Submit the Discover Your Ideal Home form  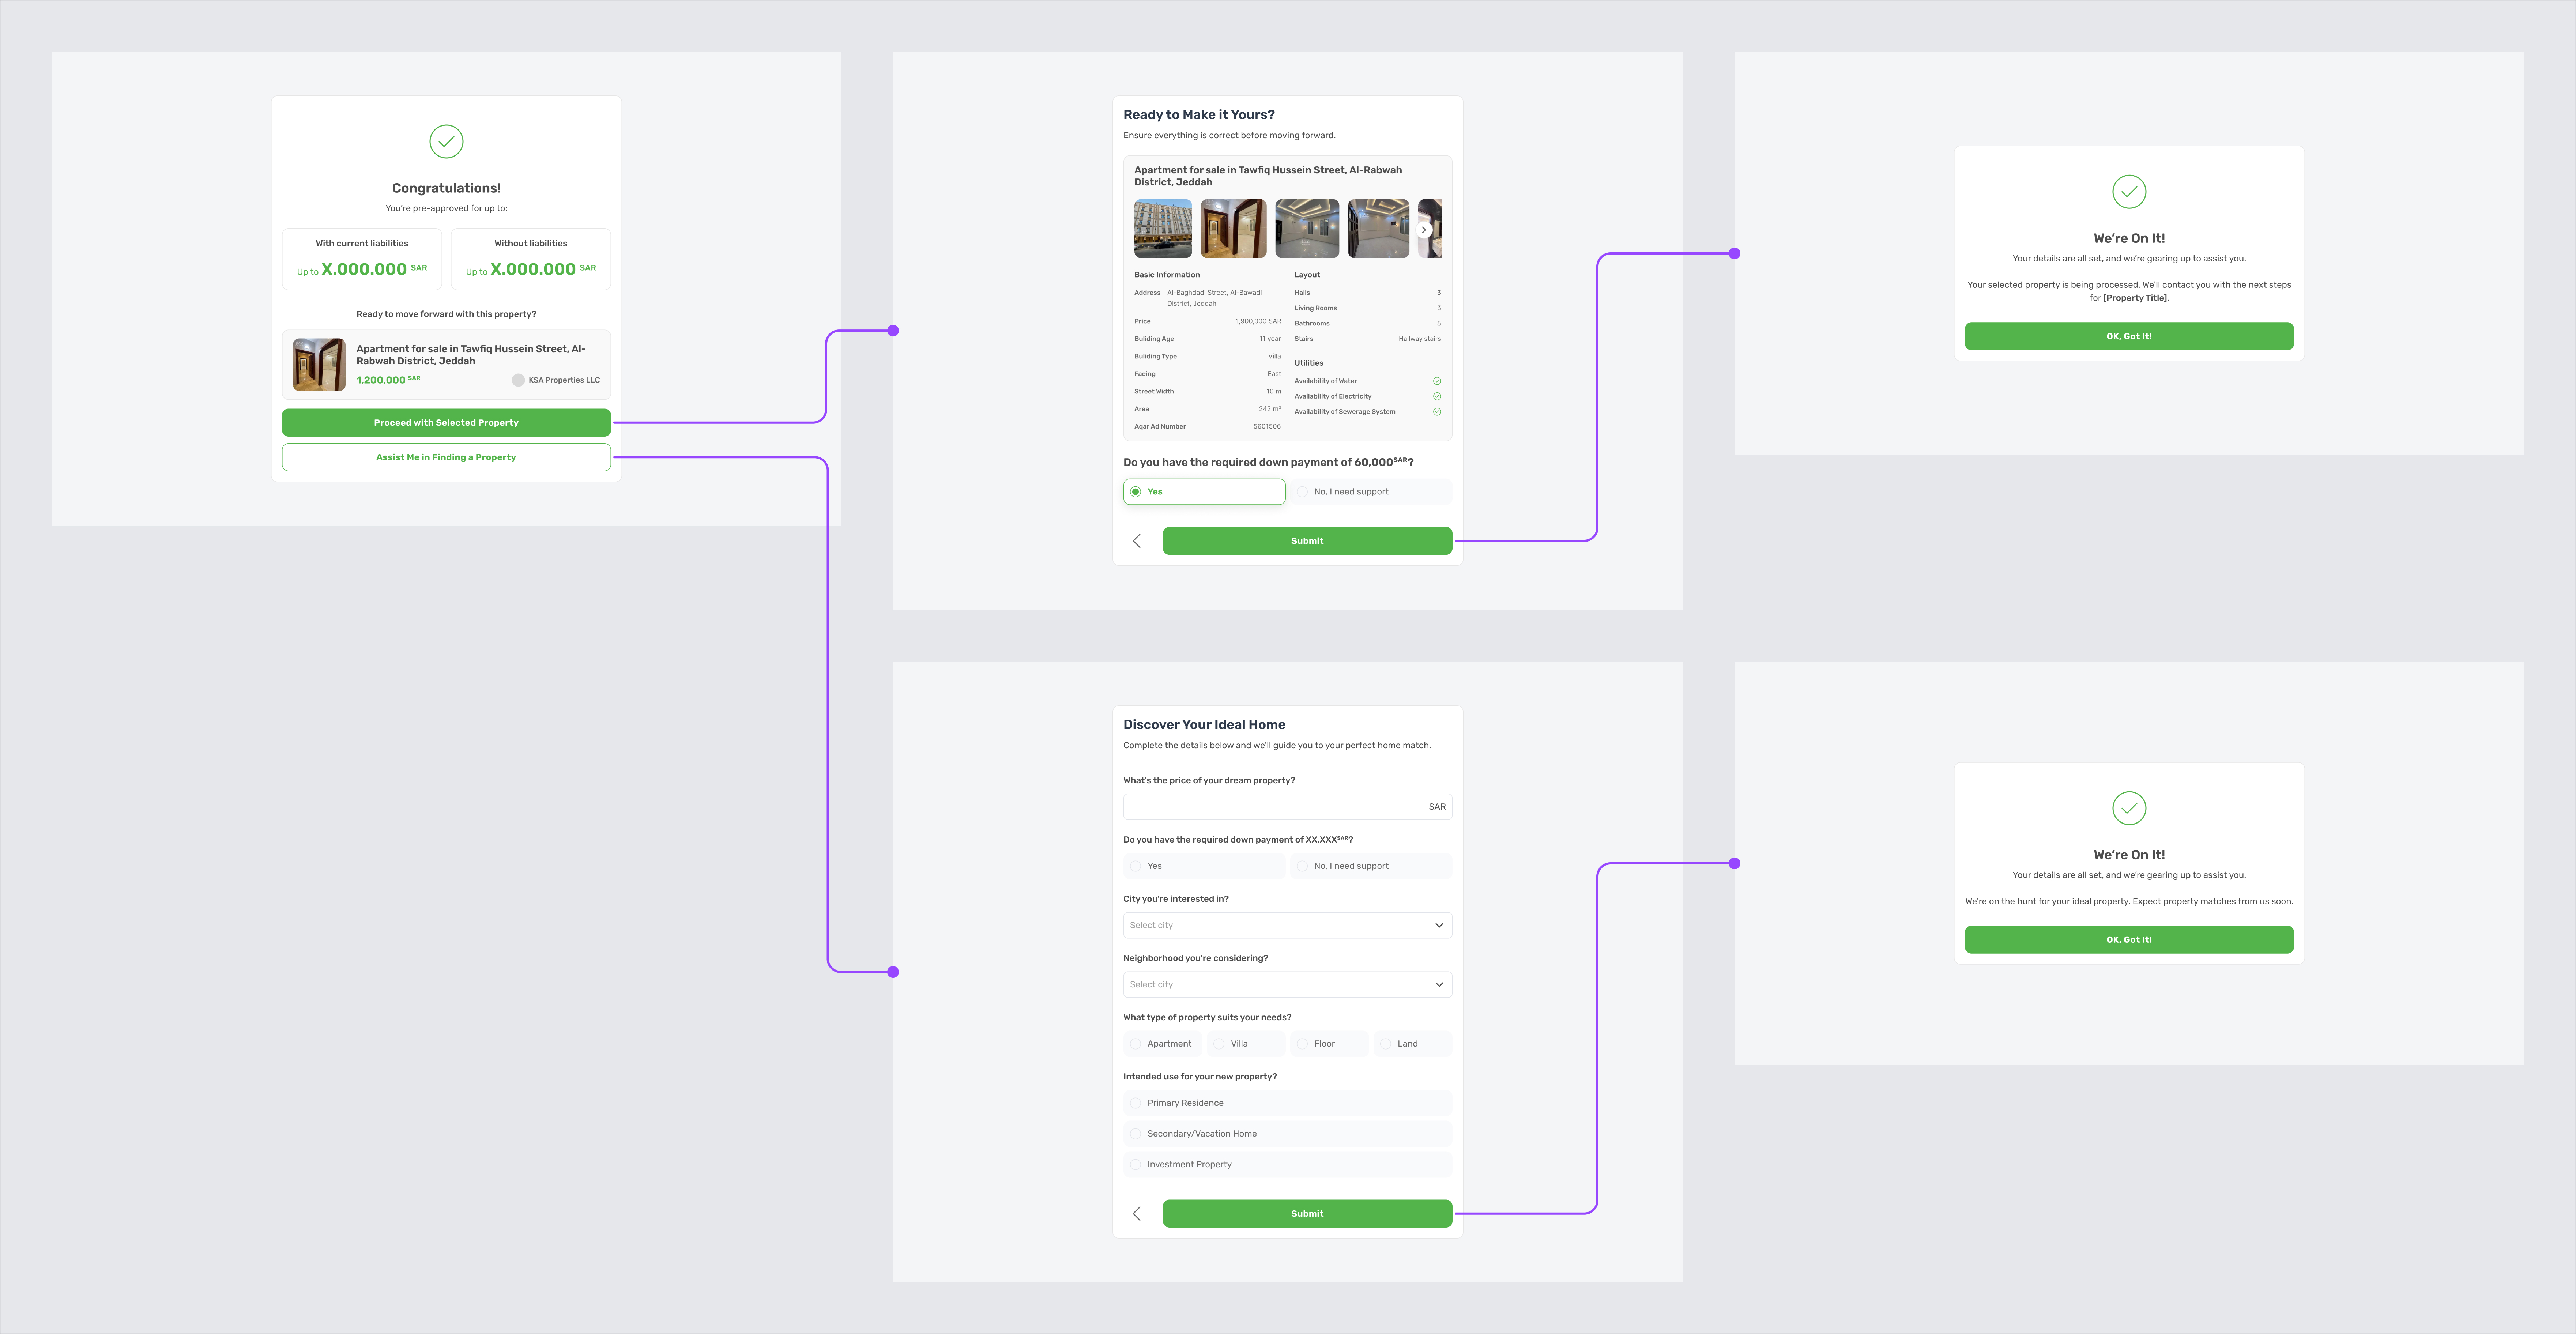tap(1307, 1214)
